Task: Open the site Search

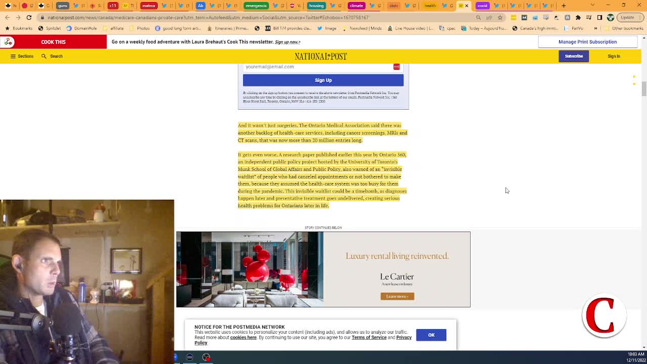Action: pos(52,56)
